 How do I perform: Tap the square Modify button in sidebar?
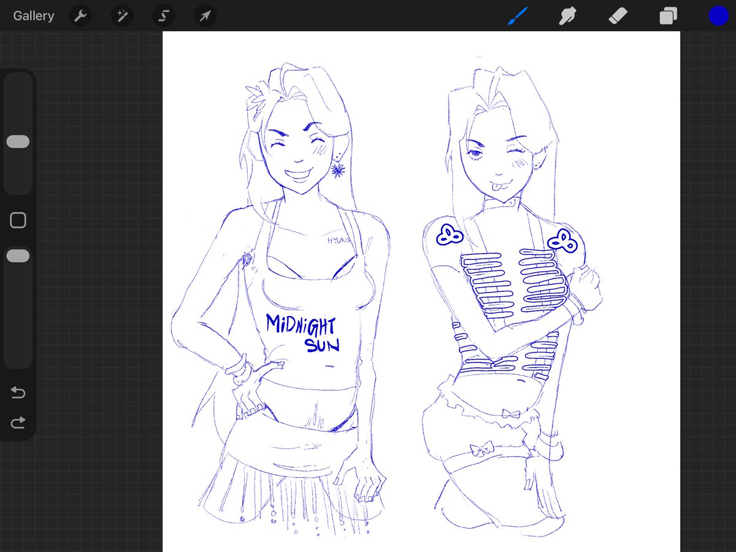coord(18,220)
